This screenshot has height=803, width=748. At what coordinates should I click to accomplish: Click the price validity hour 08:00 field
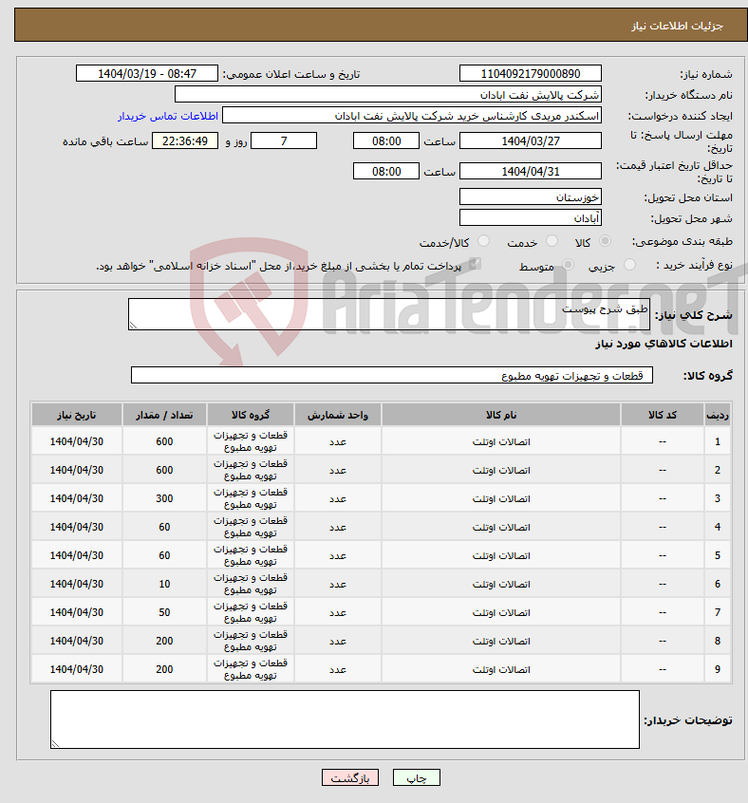(386, 171)
